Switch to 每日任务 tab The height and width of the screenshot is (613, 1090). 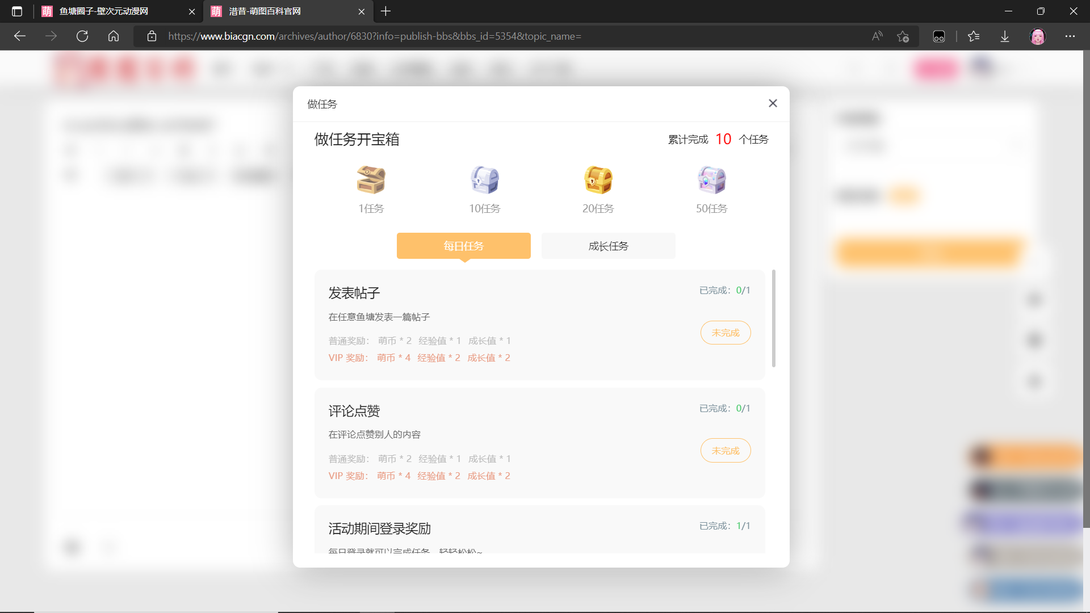click(463, 246)
